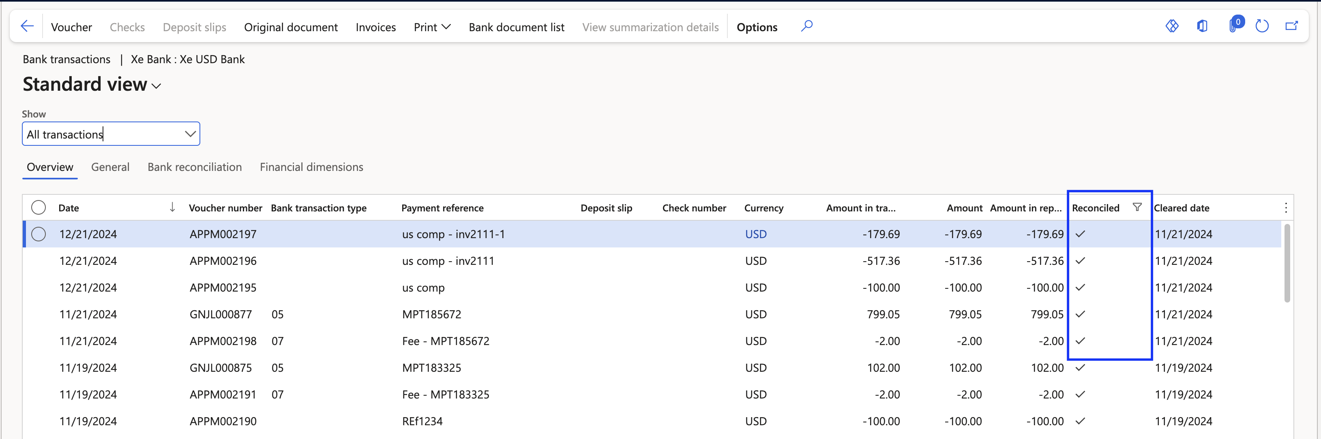This screenshot has width=1321, height=439.
Task: Toggle the select-all circle in the grid header
Action: point(39,207)
